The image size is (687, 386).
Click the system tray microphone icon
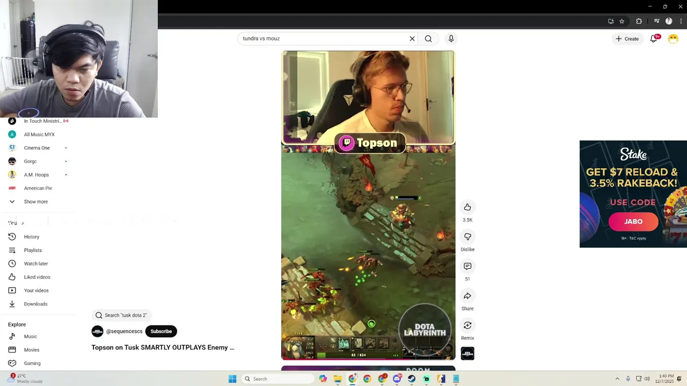coord(628,379)
